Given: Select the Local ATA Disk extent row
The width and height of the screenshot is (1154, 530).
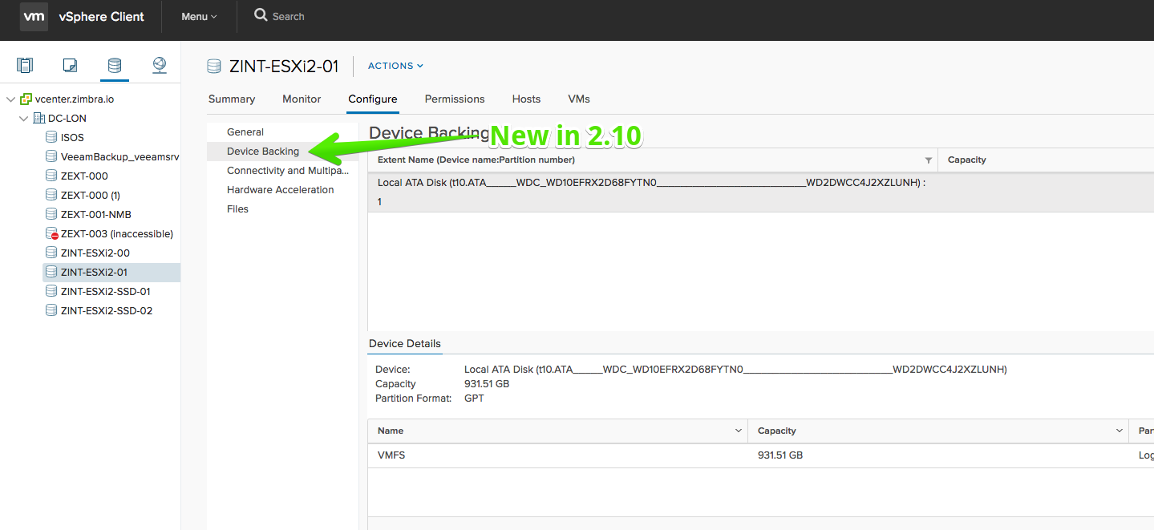Looking at the screenshot, I should click(x=760, y=192).
